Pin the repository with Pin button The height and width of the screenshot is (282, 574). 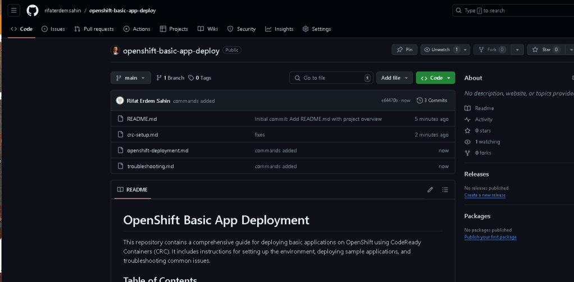[404, 50]
